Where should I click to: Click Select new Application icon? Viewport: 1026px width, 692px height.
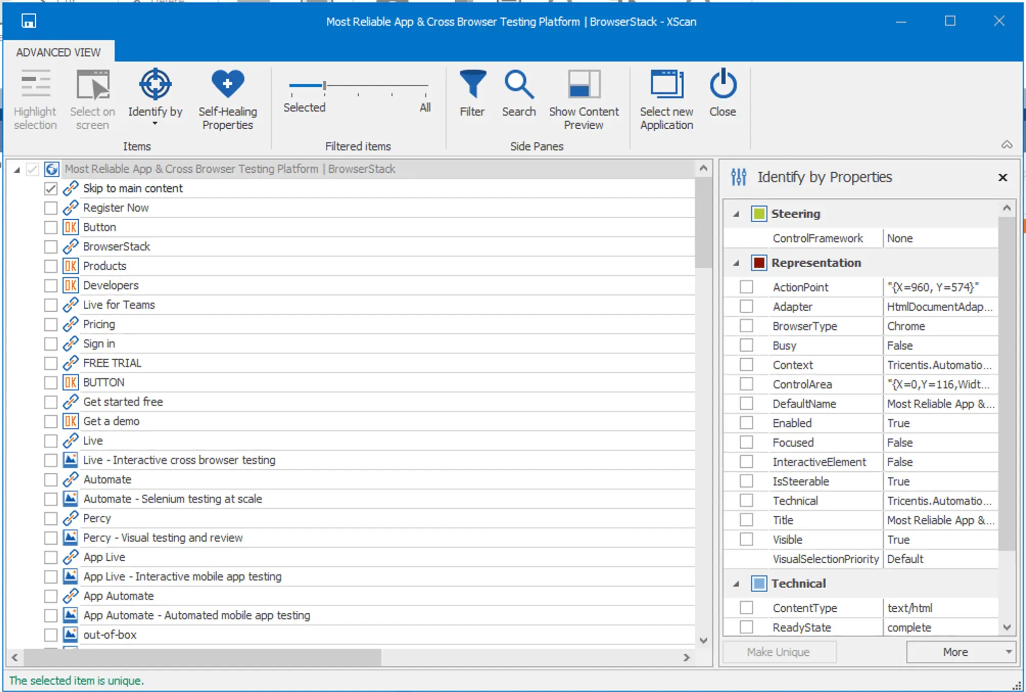(x=666, y=84)
